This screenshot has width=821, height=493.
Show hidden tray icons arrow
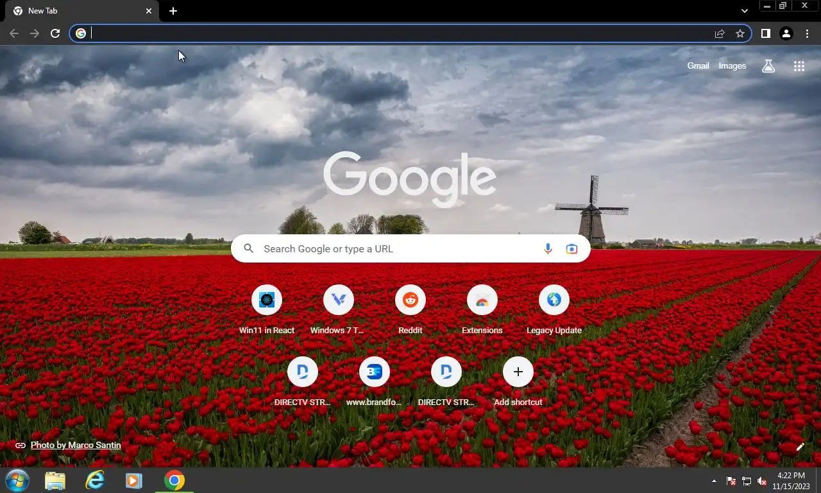pyautogui.click(x=714, y=481)
